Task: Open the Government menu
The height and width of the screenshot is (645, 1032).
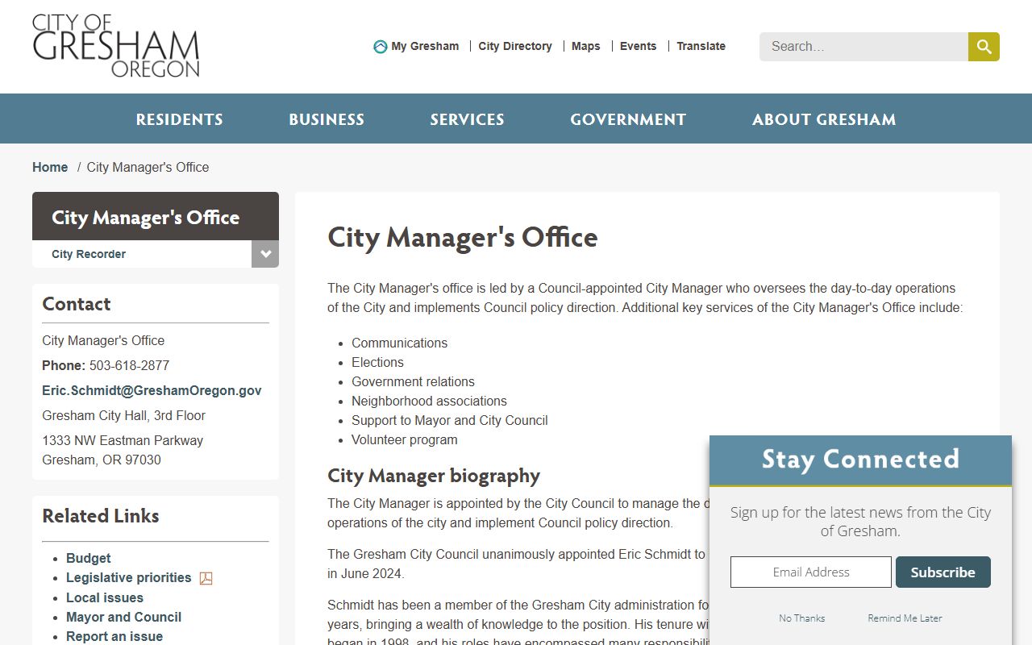Action: 628,119
